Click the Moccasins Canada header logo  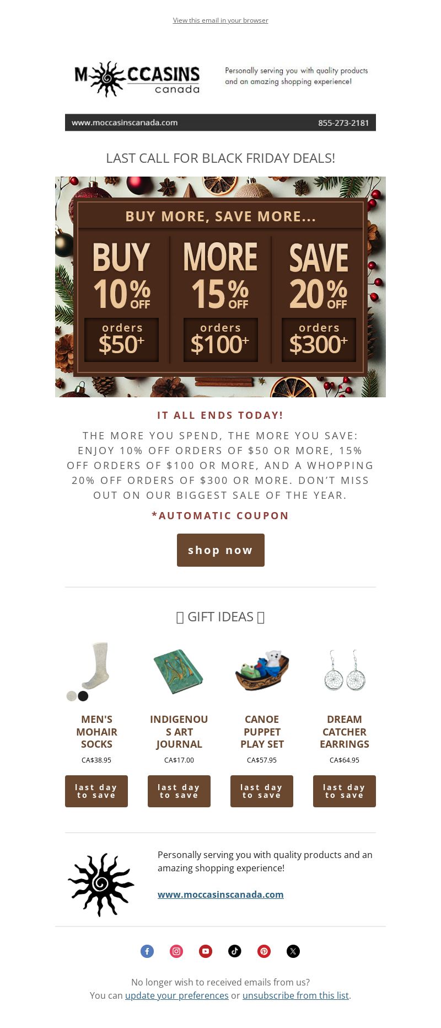click(137, 79)
